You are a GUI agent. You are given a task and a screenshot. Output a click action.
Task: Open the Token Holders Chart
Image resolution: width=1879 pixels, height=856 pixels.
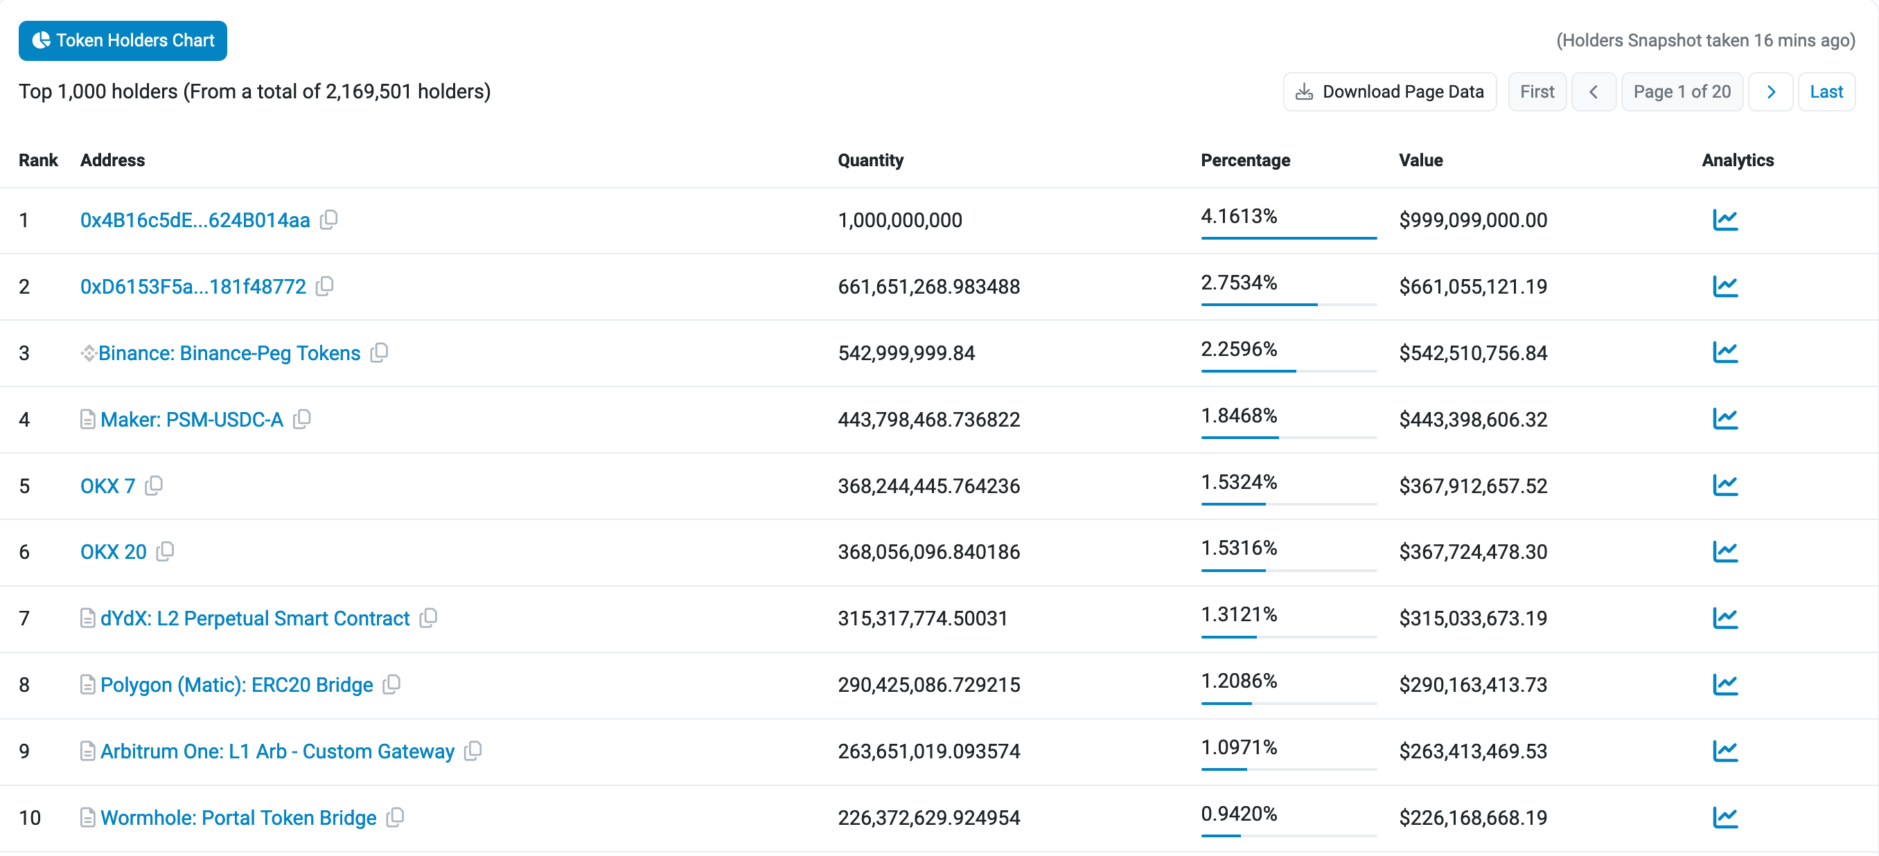[123, 40]
